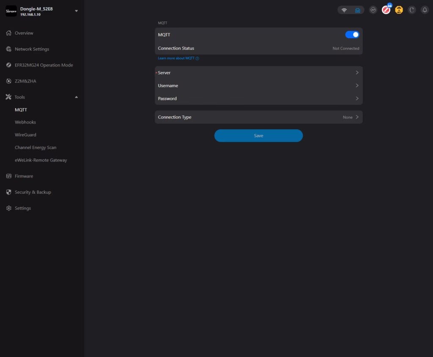Click the red Zigbee status icon
The image size is (433, 357).
[386, 10]
